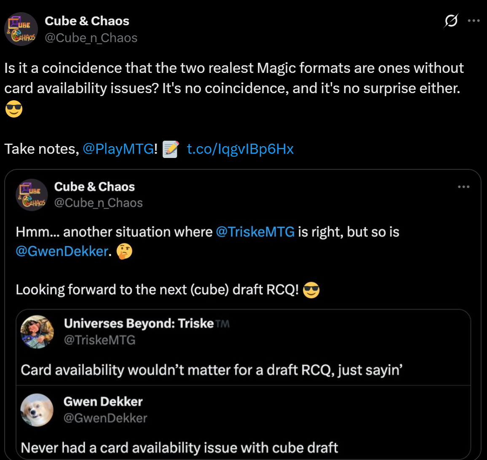The height and width of the screenshot is (460, 487).
Task: Click the Grok slashed-circle icon in the tweet header
Action: click(x=451, y=21)
